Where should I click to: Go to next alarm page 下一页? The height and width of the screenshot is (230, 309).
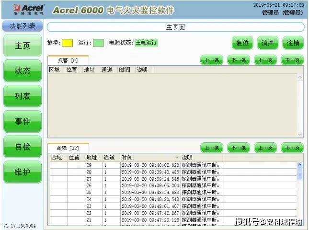click(292, 60)
